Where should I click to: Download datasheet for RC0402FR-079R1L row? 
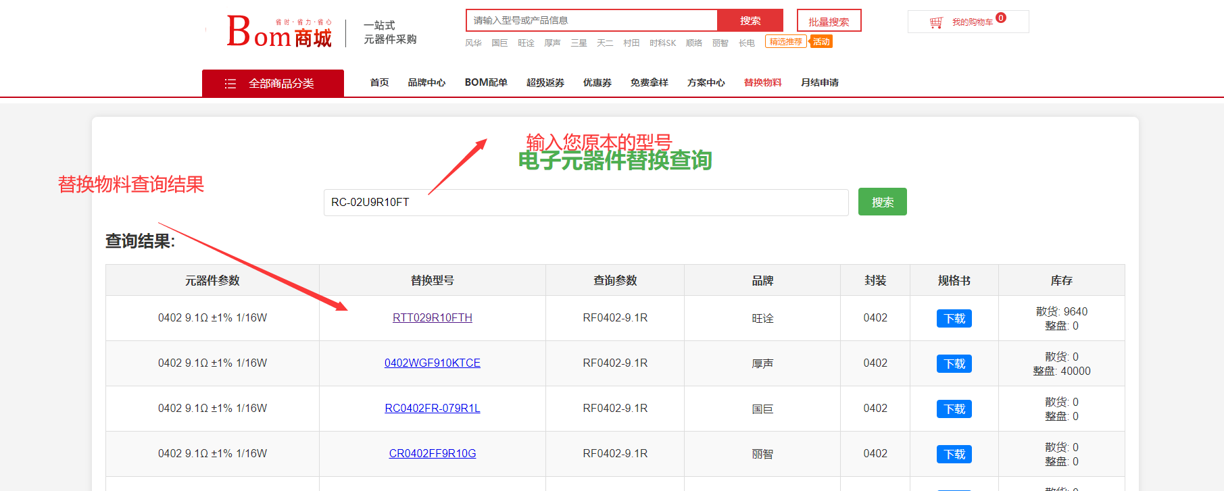954,409
